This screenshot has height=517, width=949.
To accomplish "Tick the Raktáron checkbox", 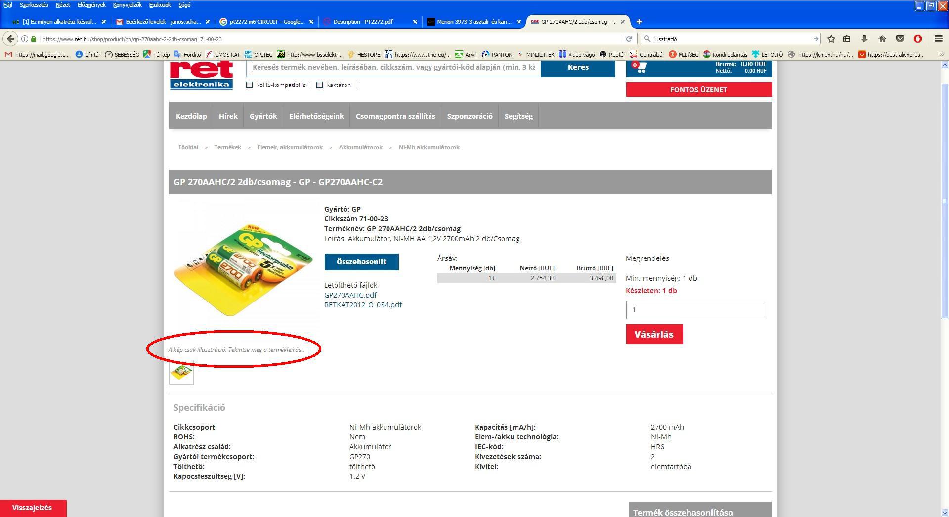I will 320,85.
